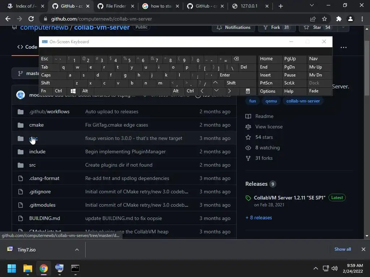Open a new browser tab
This screenshot has height=277, width=370.
pyautogui.click(x=280, y=6)
